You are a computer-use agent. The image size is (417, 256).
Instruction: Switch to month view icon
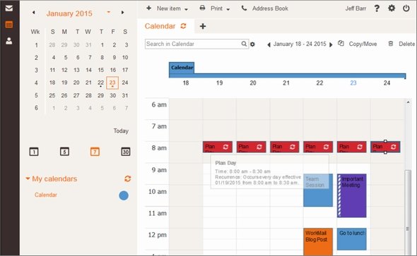pos(126,152)
